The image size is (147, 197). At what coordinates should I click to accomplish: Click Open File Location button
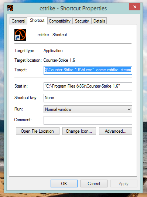(38, 131)
